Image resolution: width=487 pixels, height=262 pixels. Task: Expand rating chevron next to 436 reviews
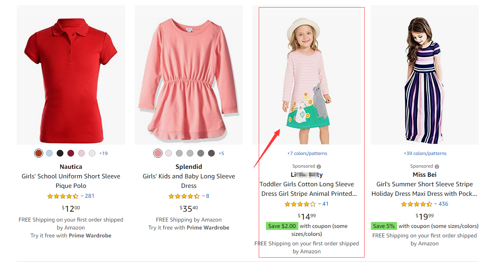click(x=436, y=204)
